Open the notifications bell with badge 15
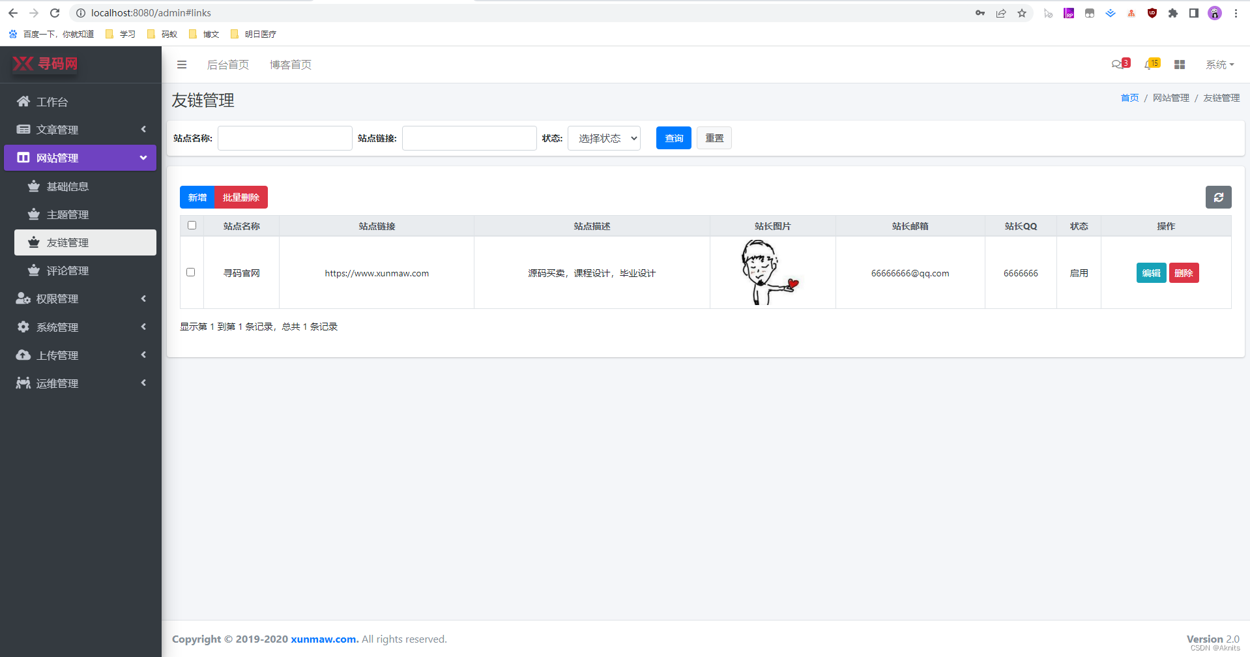 [x=1152, y=64]
